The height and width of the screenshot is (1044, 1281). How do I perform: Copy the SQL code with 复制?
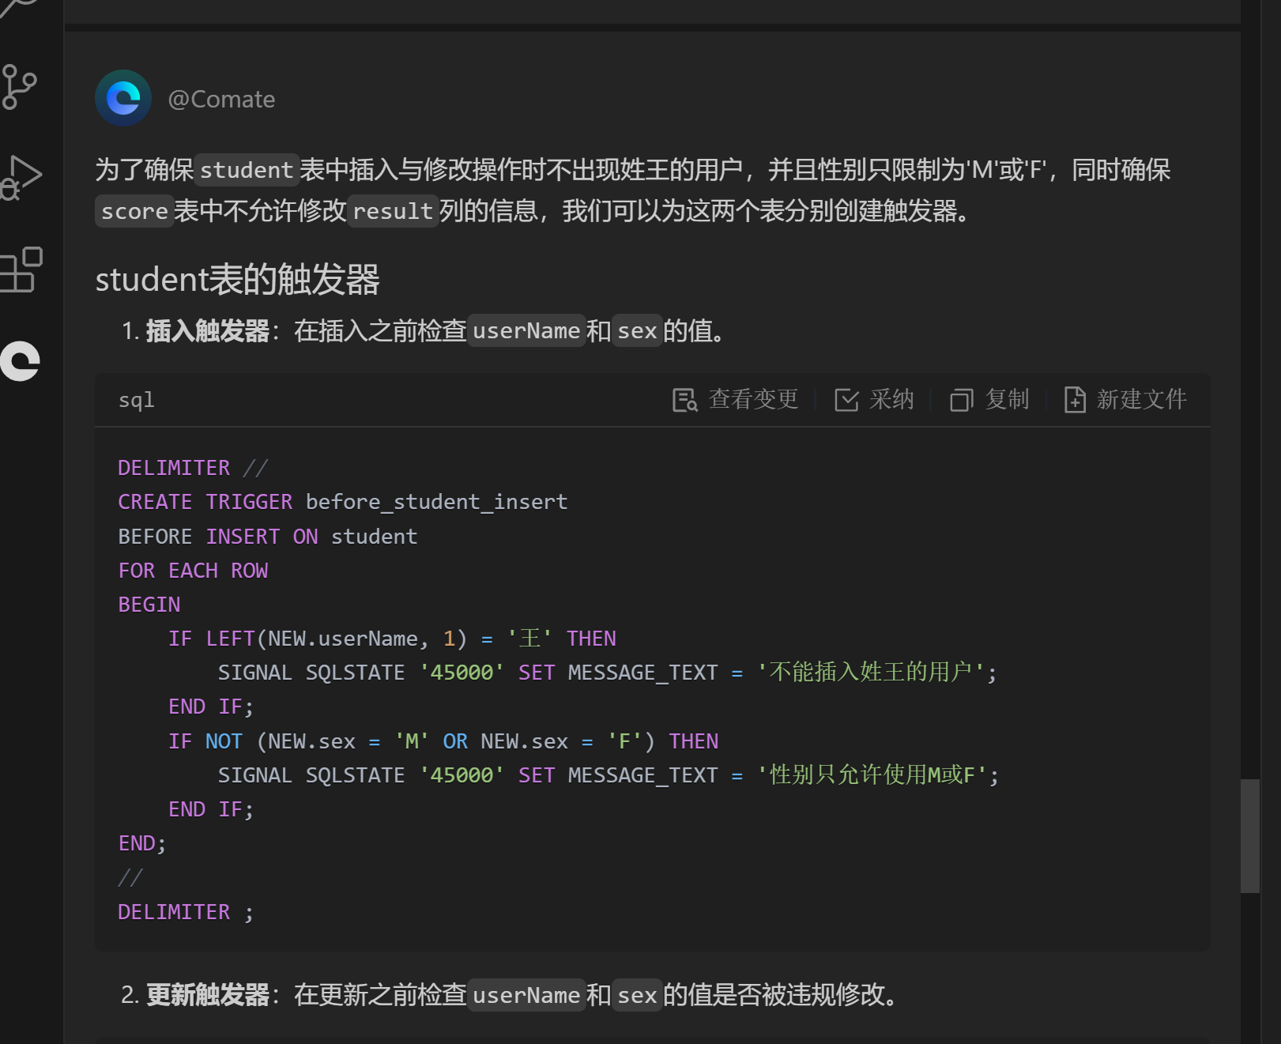[990, 400]
